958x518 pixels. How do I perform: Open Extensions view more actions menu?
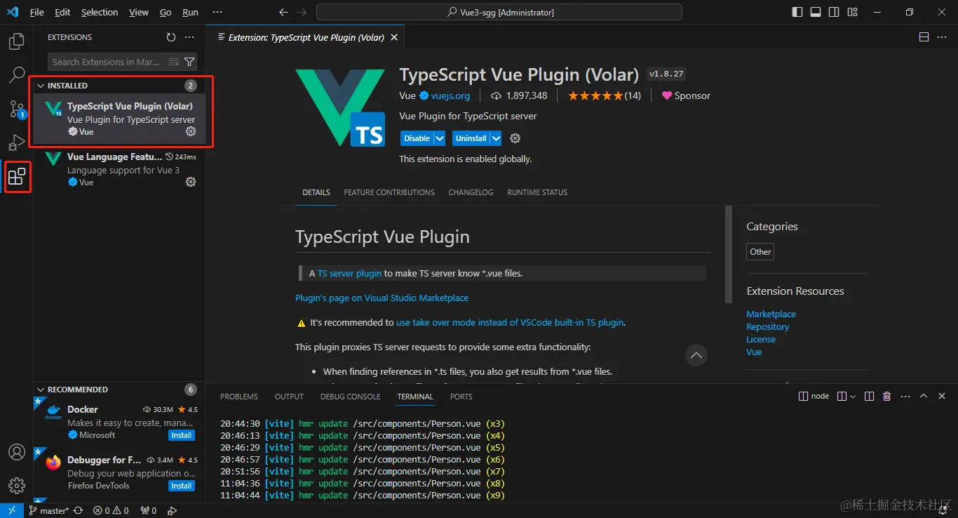(x=189, y=37)
